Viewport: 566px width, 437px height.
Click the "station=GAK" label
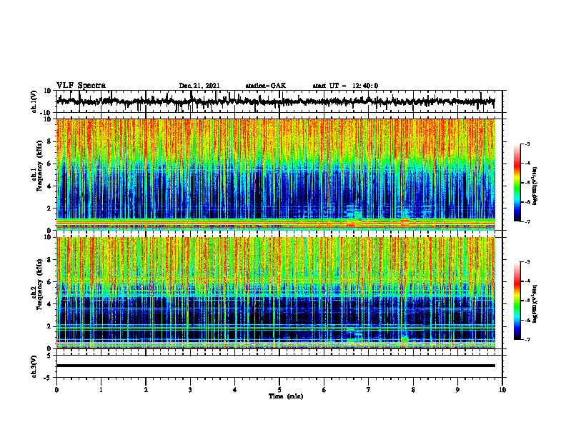click(x=266, y=86)
